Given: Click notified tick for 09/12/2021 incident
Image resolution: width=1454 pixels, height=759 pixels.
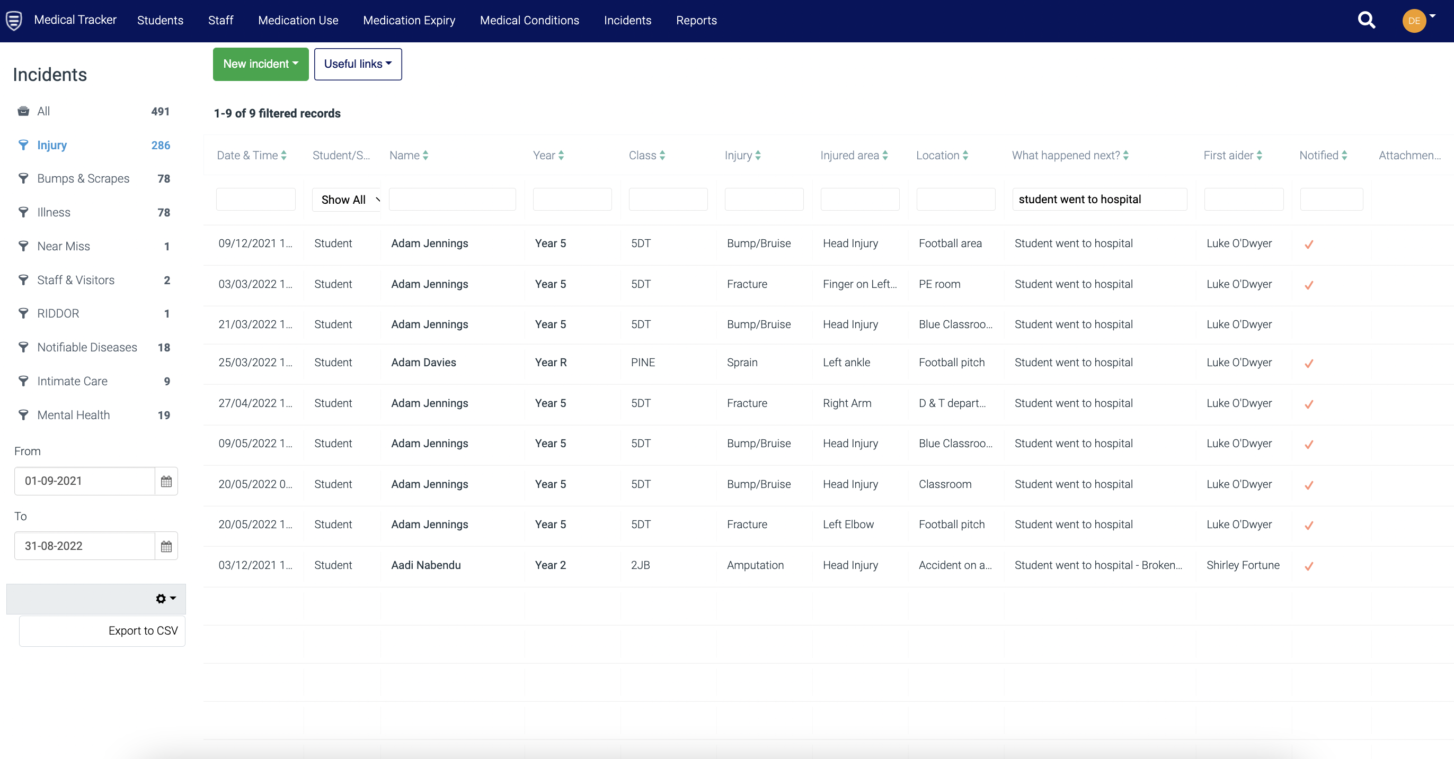Looking at the screenshot, I should (x=1308, y=244).
